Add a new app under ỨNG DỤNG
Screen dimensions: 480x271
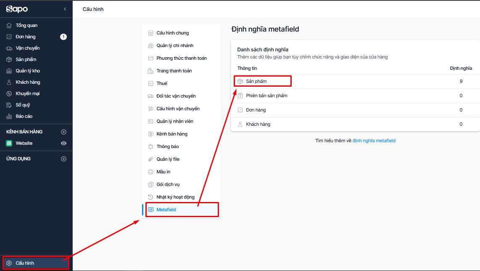[x=63, y=159]
